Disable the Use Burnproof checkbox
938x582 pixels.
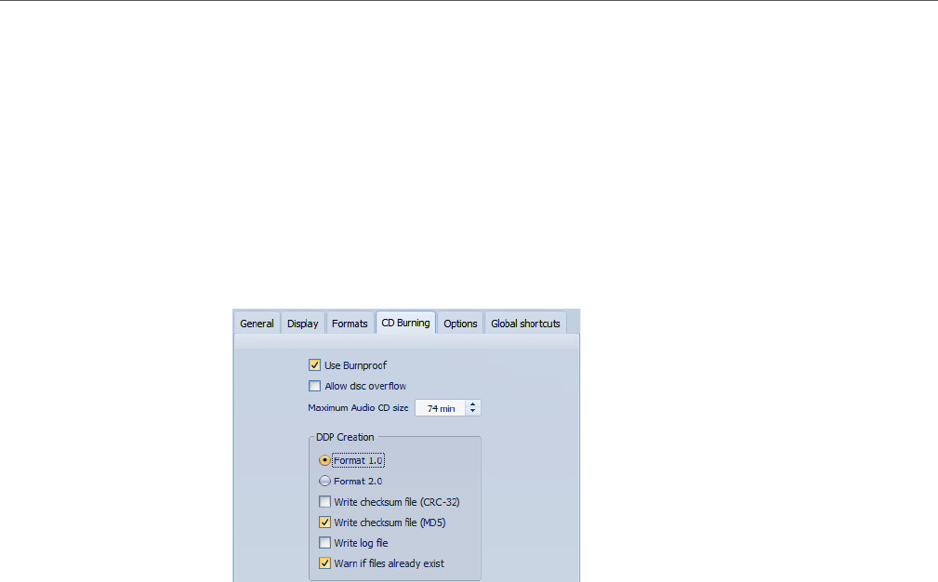click(x=314, y=364)
